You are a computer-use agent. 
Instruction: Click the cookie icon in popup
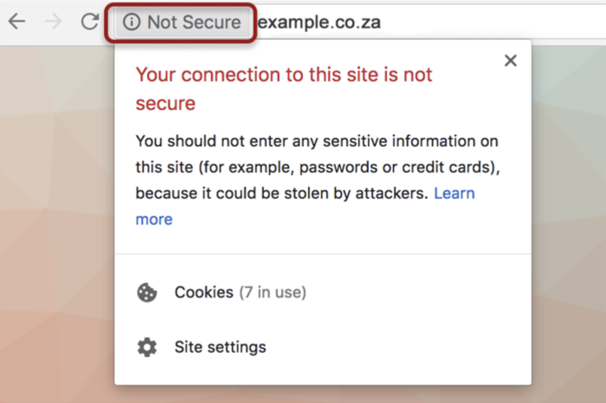[x=147, y=292]
